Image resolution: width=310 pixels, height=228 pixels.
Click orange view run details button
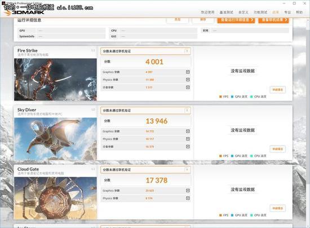[x=236, y=20]
